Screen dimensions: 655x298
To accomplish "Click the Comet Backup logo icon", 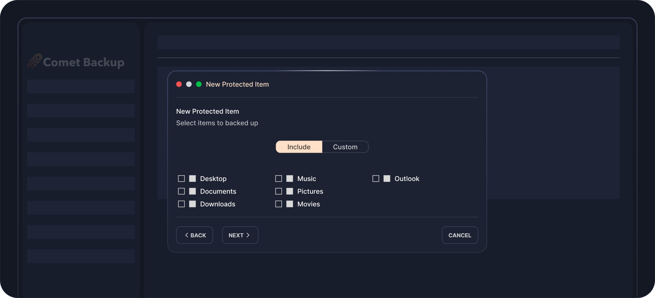I will click(x=34, y=61).
